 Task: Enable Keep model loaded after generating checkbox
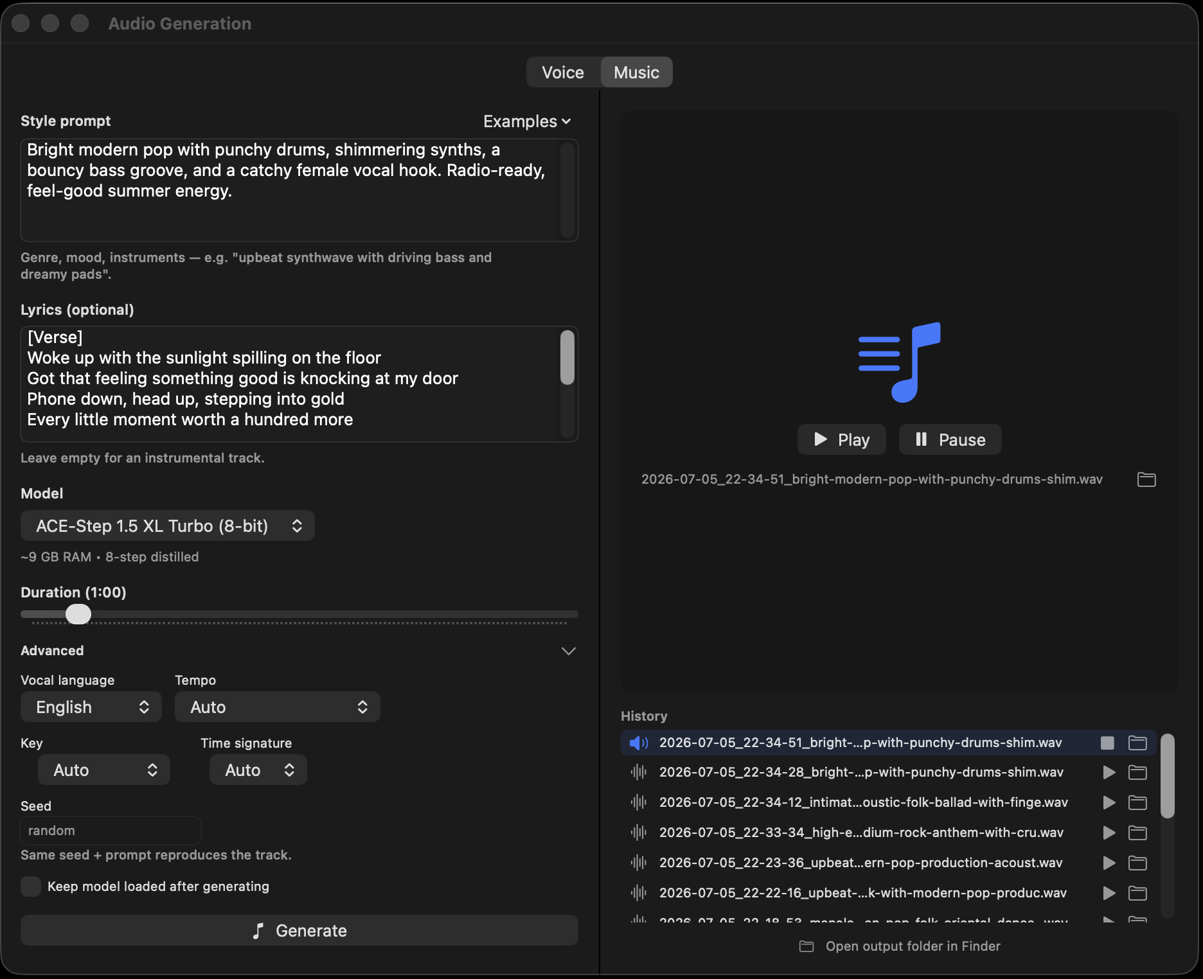31,886
